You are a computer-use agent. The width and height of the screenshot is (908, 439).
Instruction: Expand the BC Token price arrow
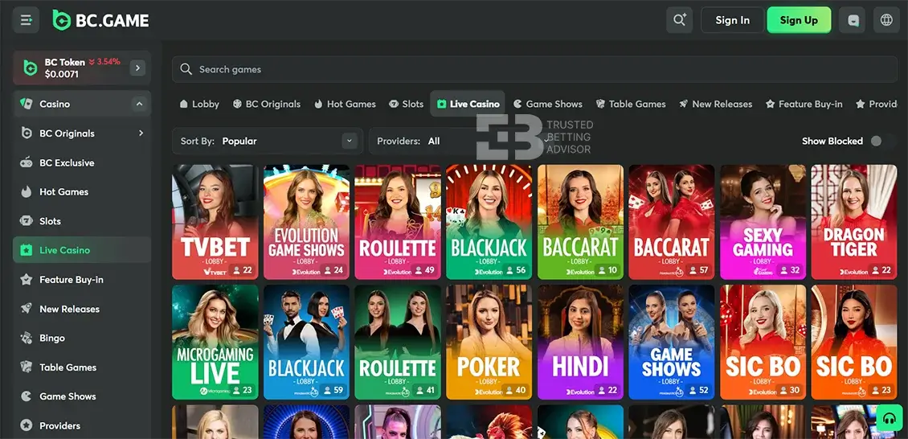pos(137,68)
